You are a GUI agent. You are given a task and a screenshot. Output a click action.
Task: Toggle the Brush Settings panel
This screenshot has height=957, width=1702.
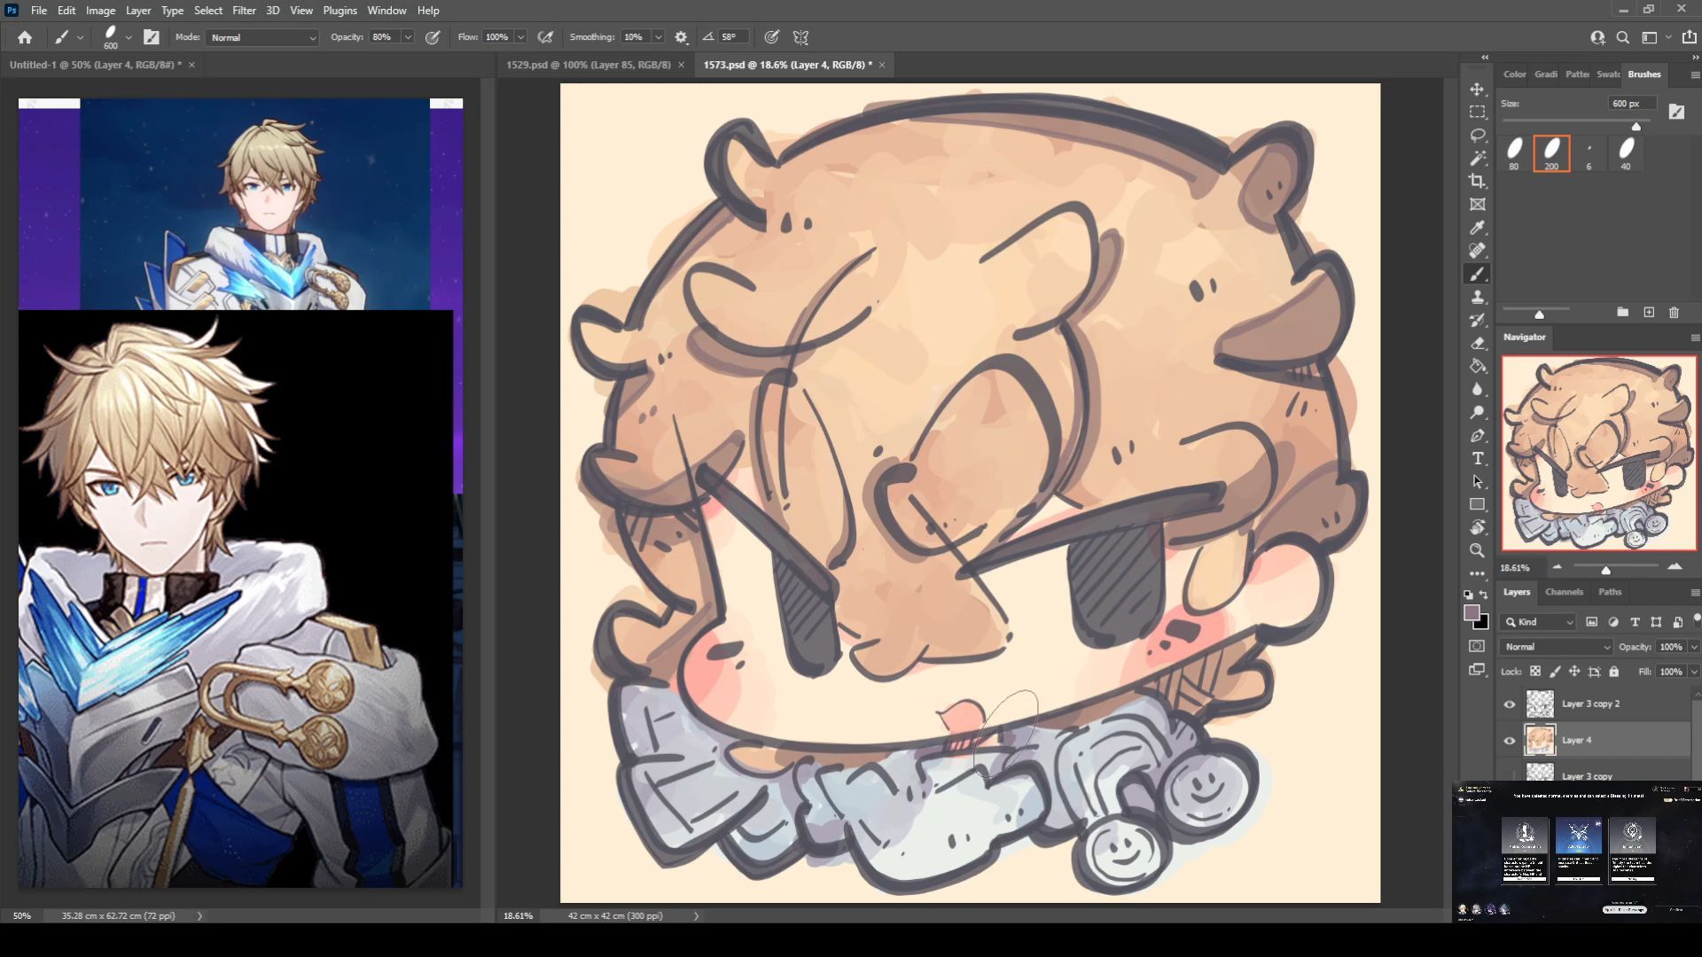tap(152, 37)
